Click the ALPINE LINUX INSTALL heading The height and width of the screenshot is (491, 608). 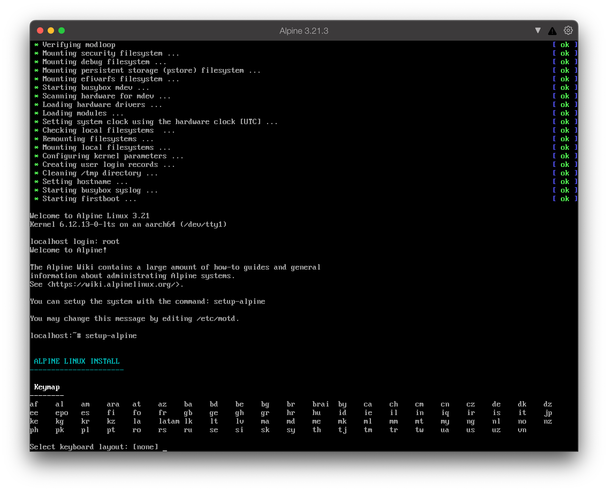click(x=77, y=361)
